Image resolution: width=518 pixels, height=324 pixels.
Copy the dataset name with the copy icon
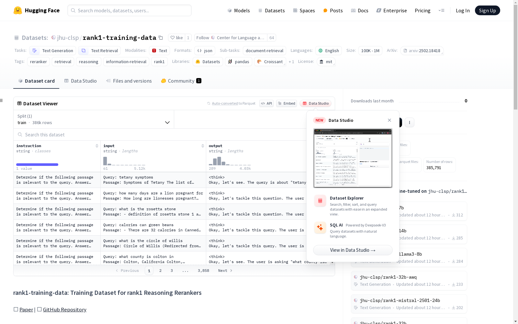(x=161, y=38)
